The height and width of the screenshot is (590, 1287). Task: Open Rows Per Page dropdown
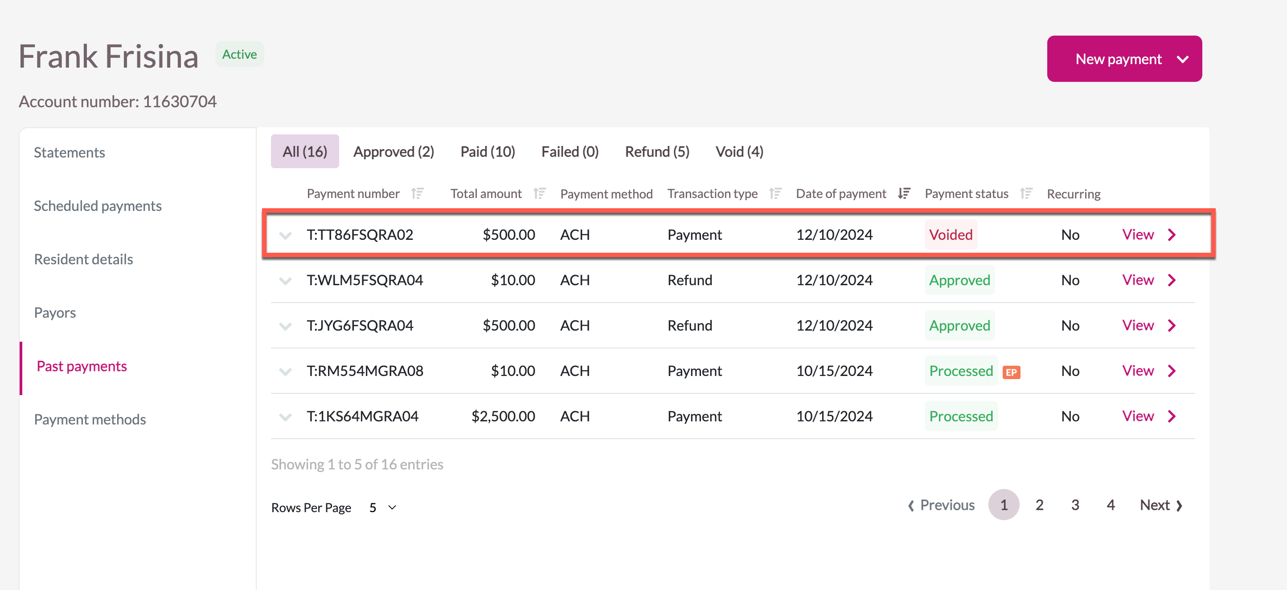pyautogui.click(x=383, y=507)
